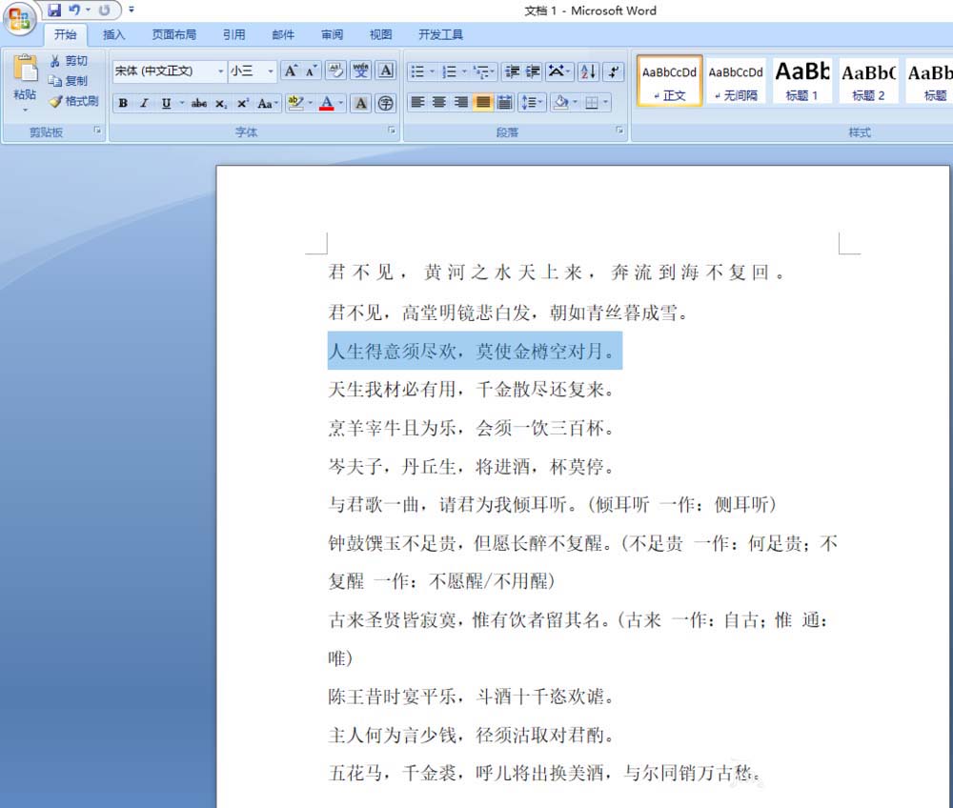Click the Bullets list icon

(417, 71)
